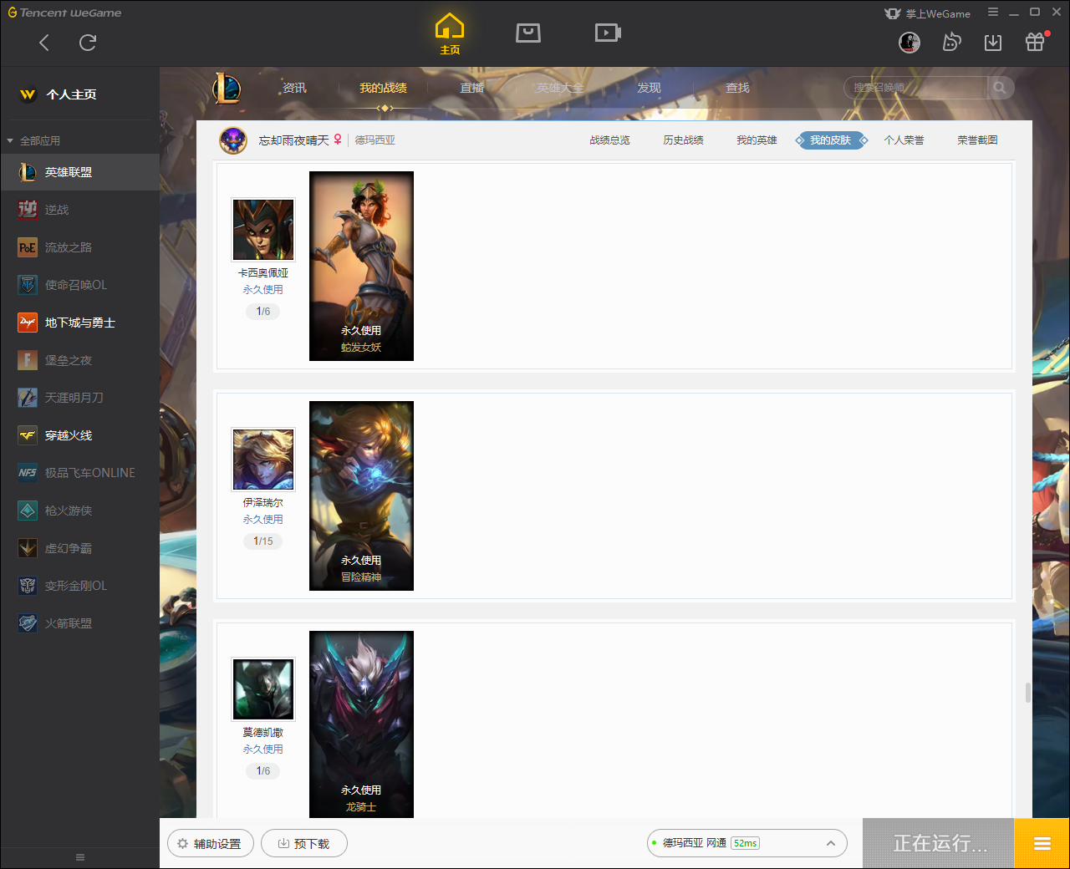Click the sidebar bottom grip handle
The width and height of the screenshot is (1070, 869).
point(80,857)
